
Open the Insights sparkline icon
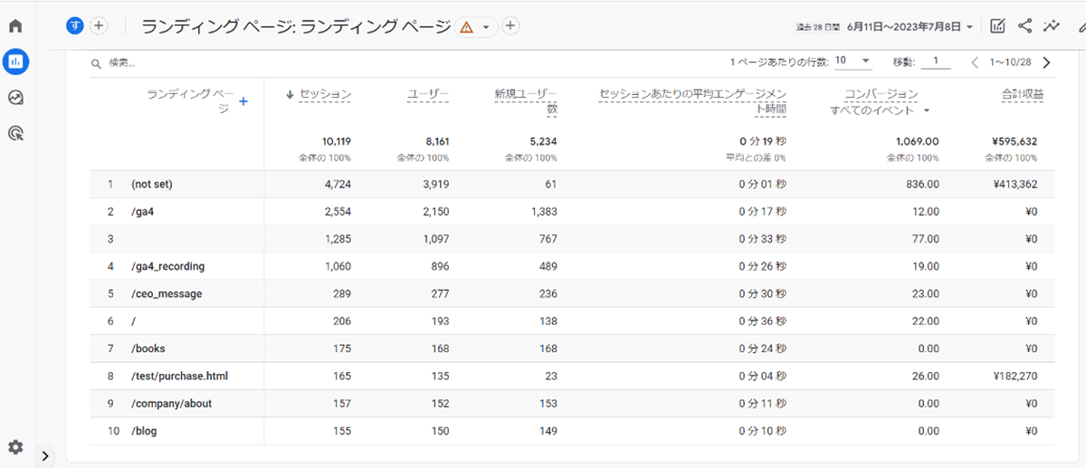[x=1051, y=26]
